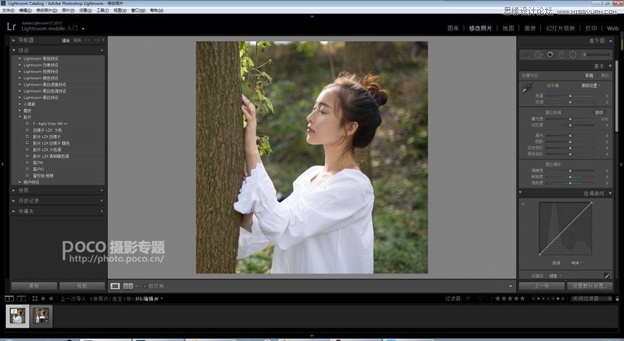Screen dimensions: 624x341
Task: Click the Exposure (曝光度) slider handle
Action: click(570, 119)
